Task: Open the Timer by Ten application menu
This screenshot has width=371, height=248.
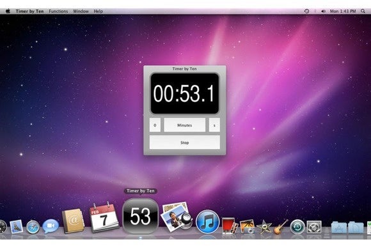Action: pos(29,11)
